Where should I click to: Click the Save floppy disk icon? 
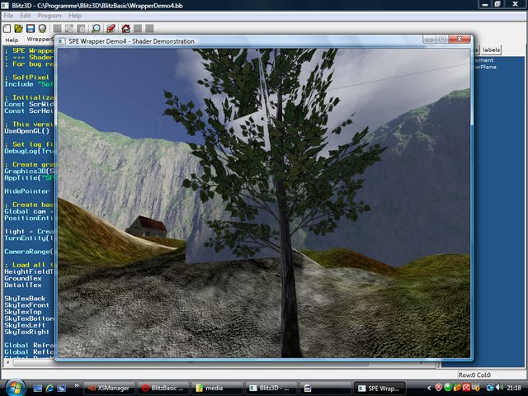tap(31, 28)
